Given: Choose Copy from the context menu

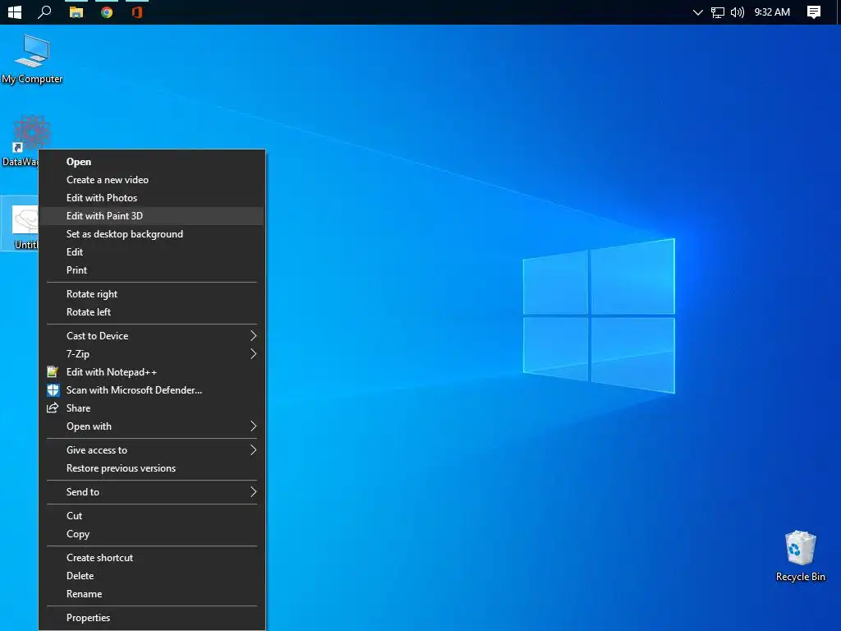Looking at the screenshot, I should pyautogui.click(x=152, y=534).
